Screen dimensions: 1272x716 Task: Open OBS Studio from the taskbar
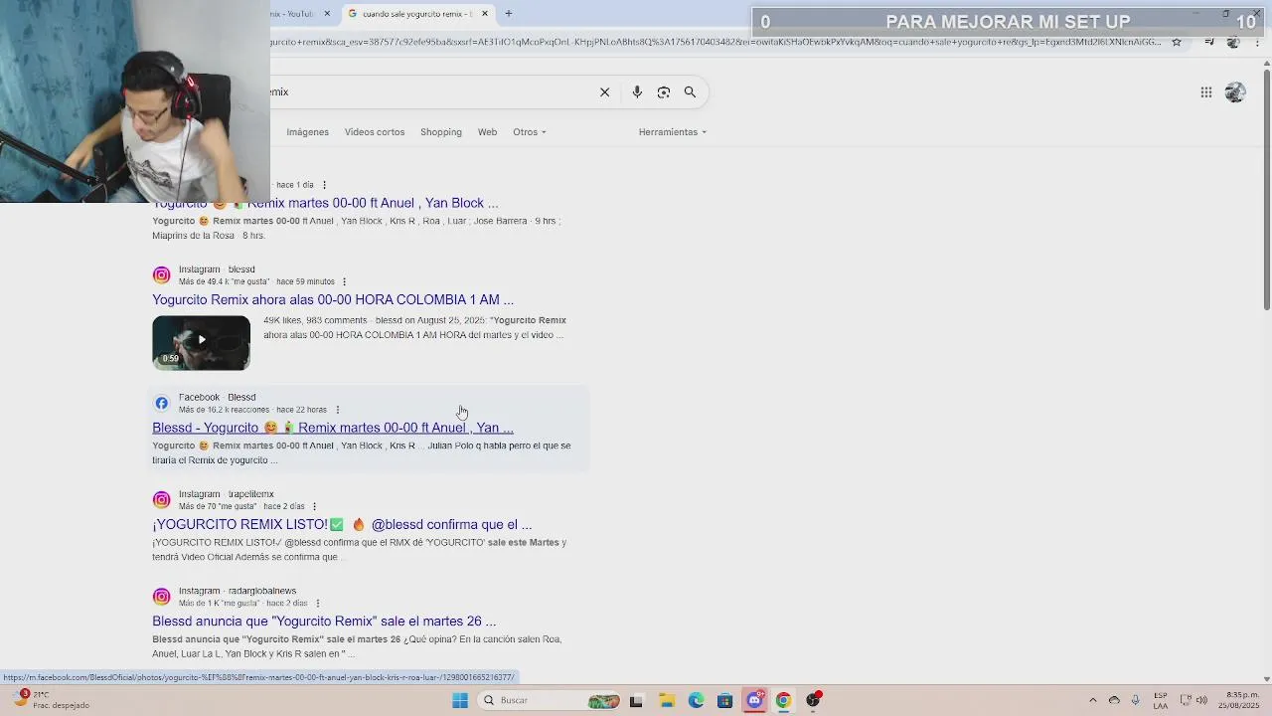[x=813, y=700]
